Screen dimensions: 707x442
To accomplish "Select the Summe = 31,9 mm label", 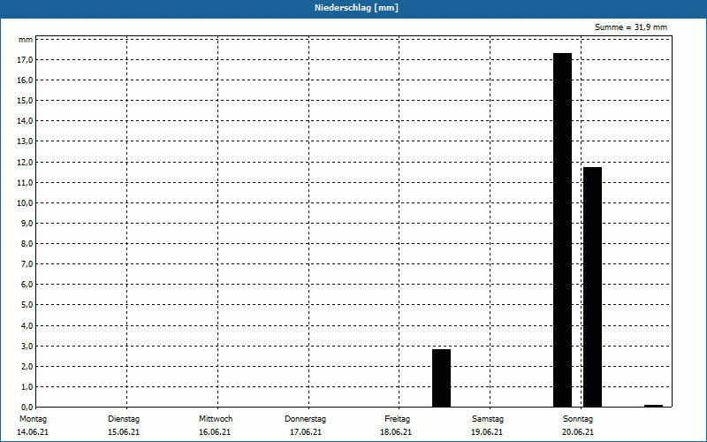I will [x=631, y=27].
